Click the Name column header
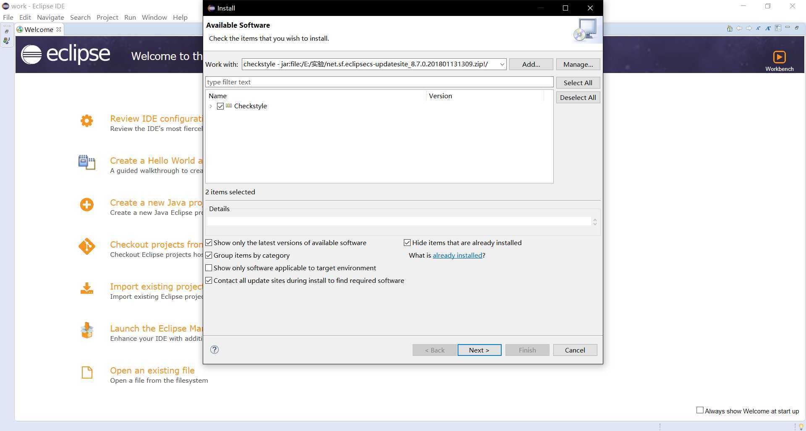 tap(316, 96)
